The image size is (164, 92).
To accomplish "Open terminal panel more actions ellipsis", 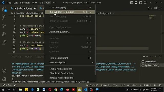I will 151,56.
